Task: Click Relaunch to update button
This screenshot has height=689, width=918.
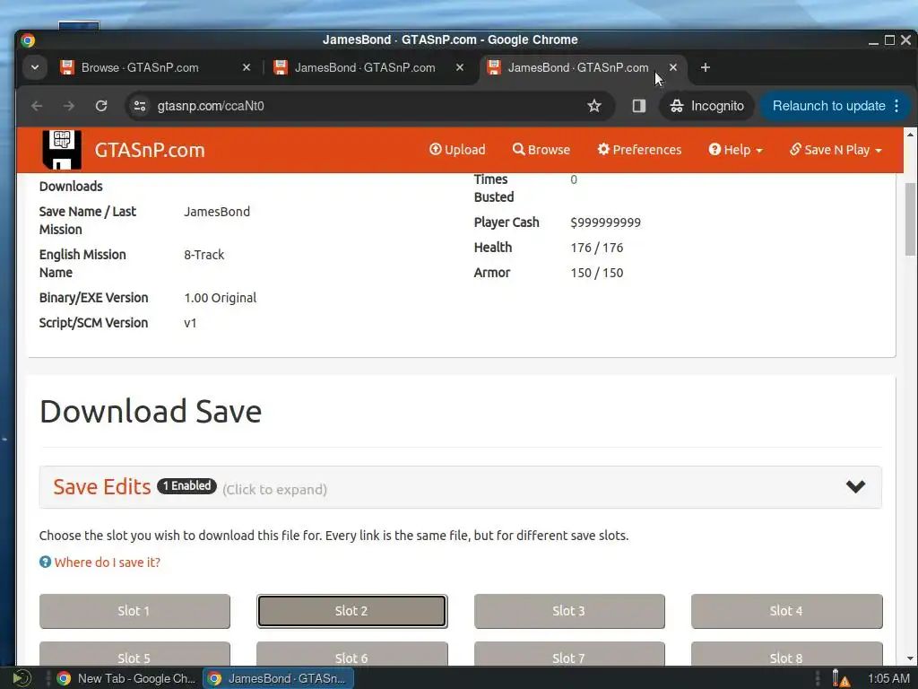Action: click(x=828, y=106)
